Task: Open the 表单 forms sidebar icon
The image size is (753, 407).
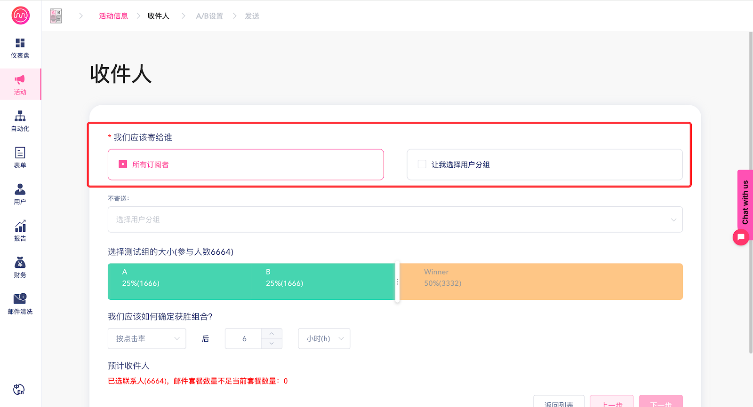Action: 20,153
